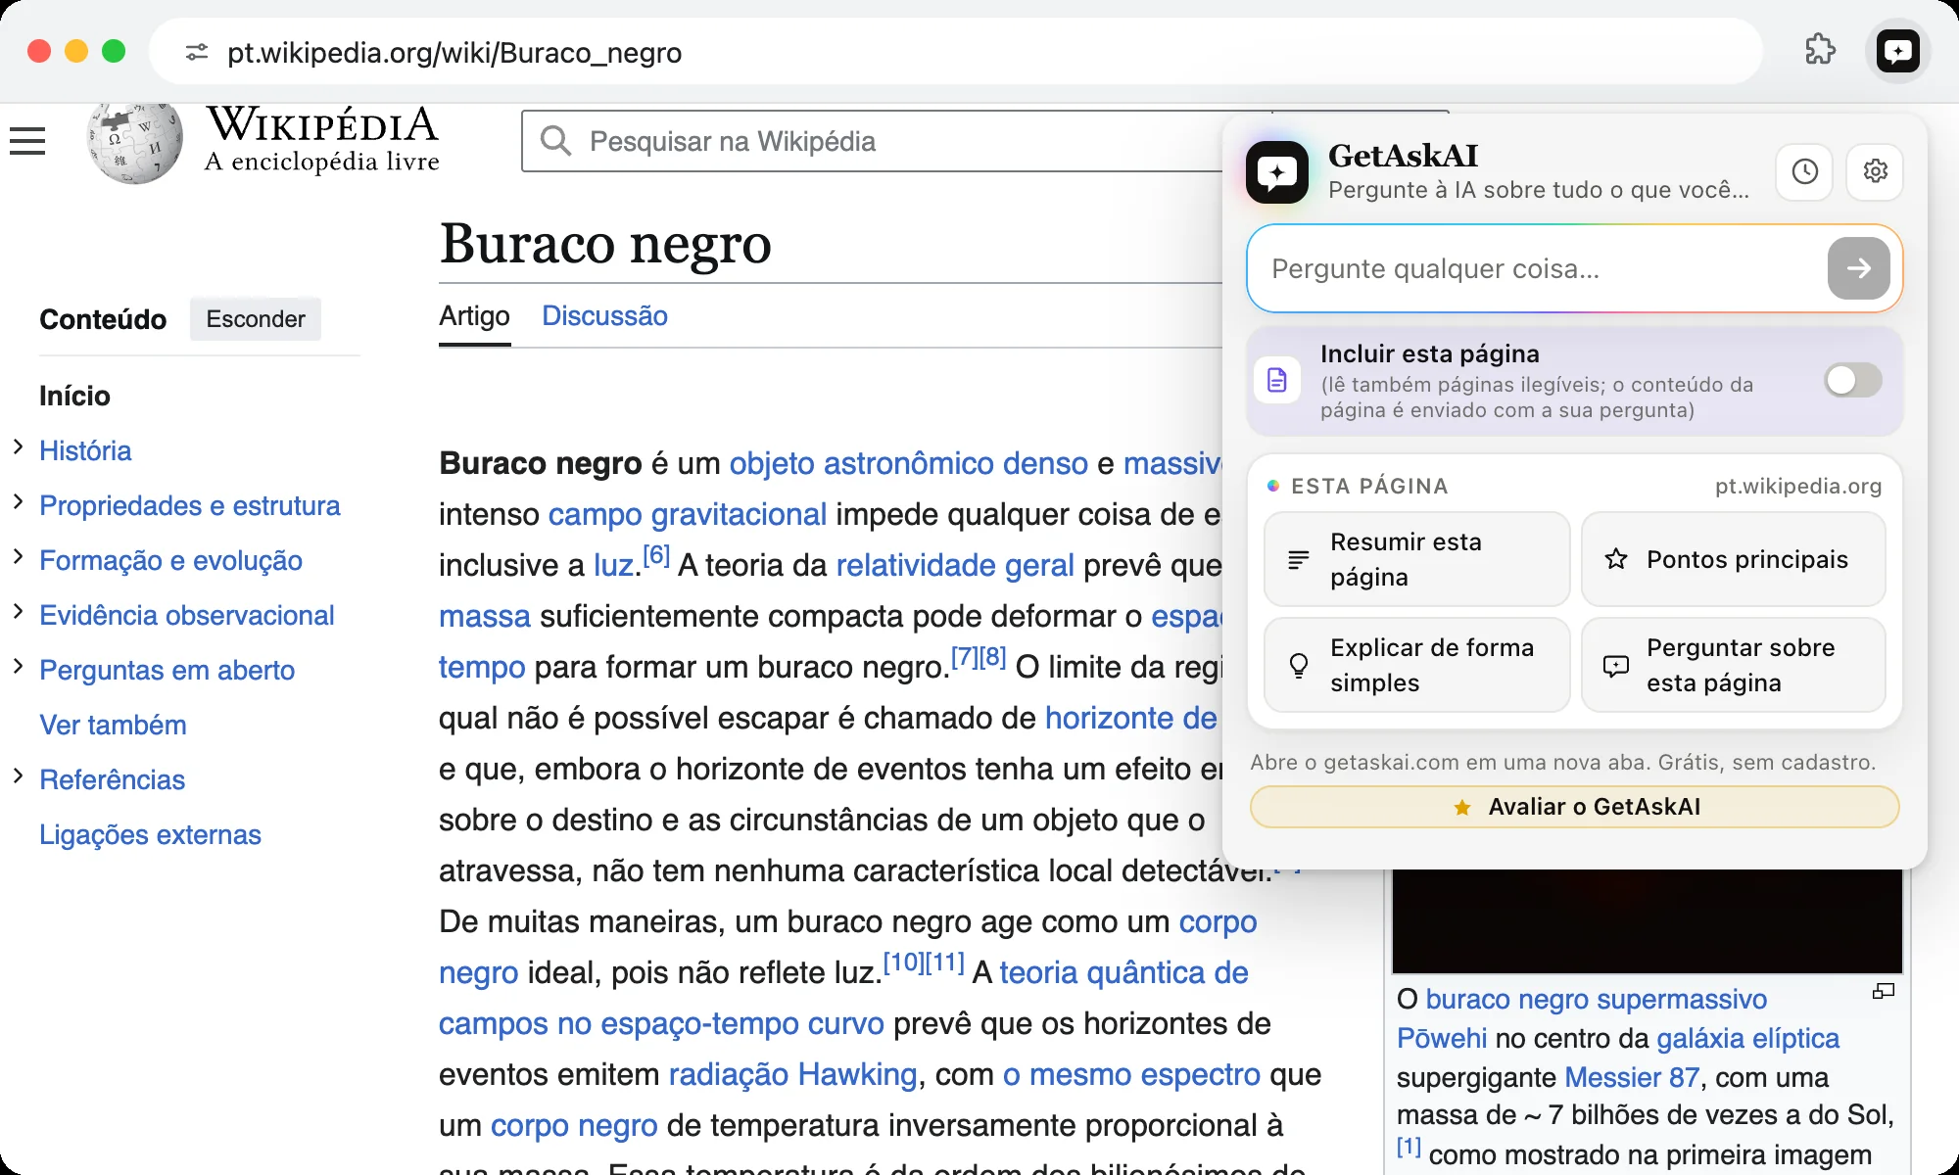This screenshot has height=1175, width=1959.
Task: Enlarge the black hole image thumbnail icon
Action: tap(1883, 992)
